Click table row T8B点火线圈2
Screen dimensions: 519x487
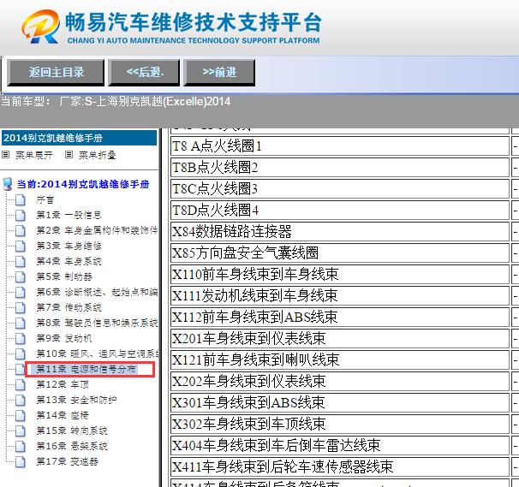coord(340,168)
